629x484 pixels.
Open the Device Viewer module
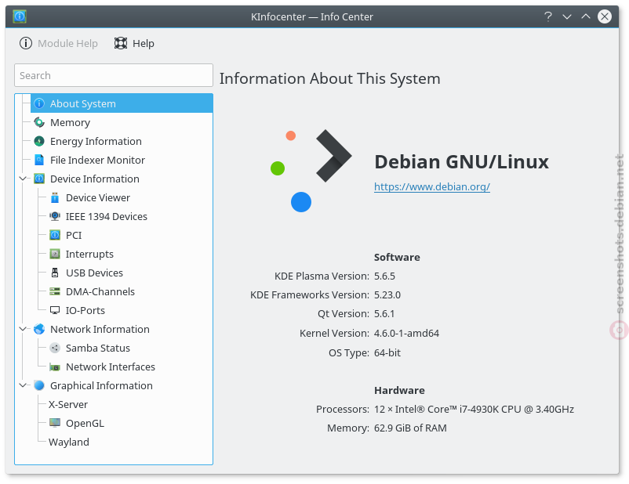tap(98, 197)
